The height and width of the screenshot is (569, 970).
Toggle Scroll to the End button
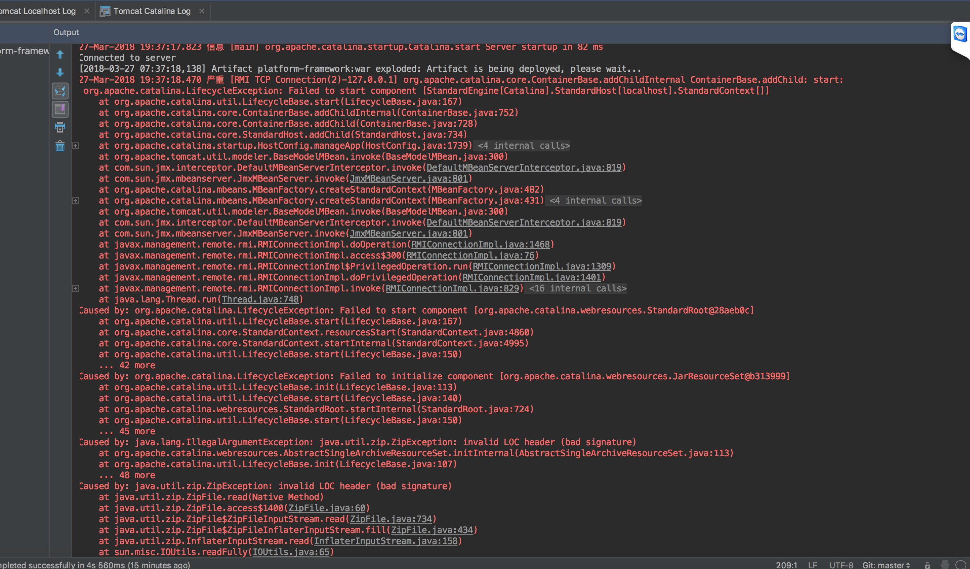[60, 109]
